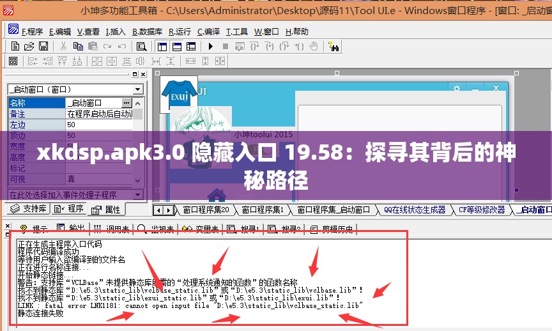Click the Open file toolbar icon
The image size is (552, 331).
(29, 46)
